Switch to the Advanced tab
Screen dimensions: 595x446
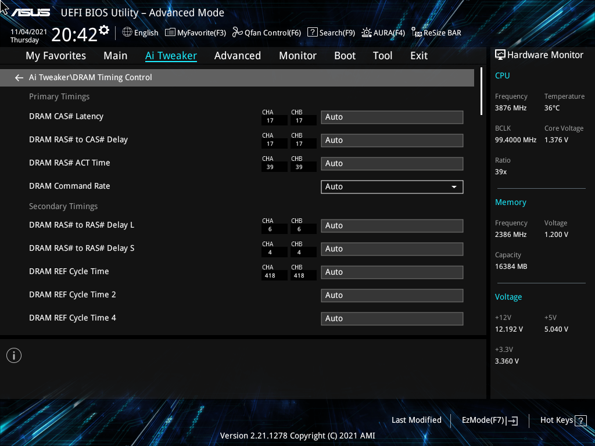pos(238,56)
